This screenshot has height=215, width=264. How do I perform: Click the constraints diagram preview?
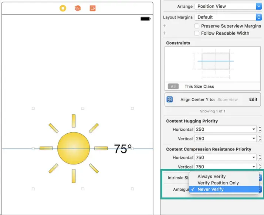pos(213,64)
